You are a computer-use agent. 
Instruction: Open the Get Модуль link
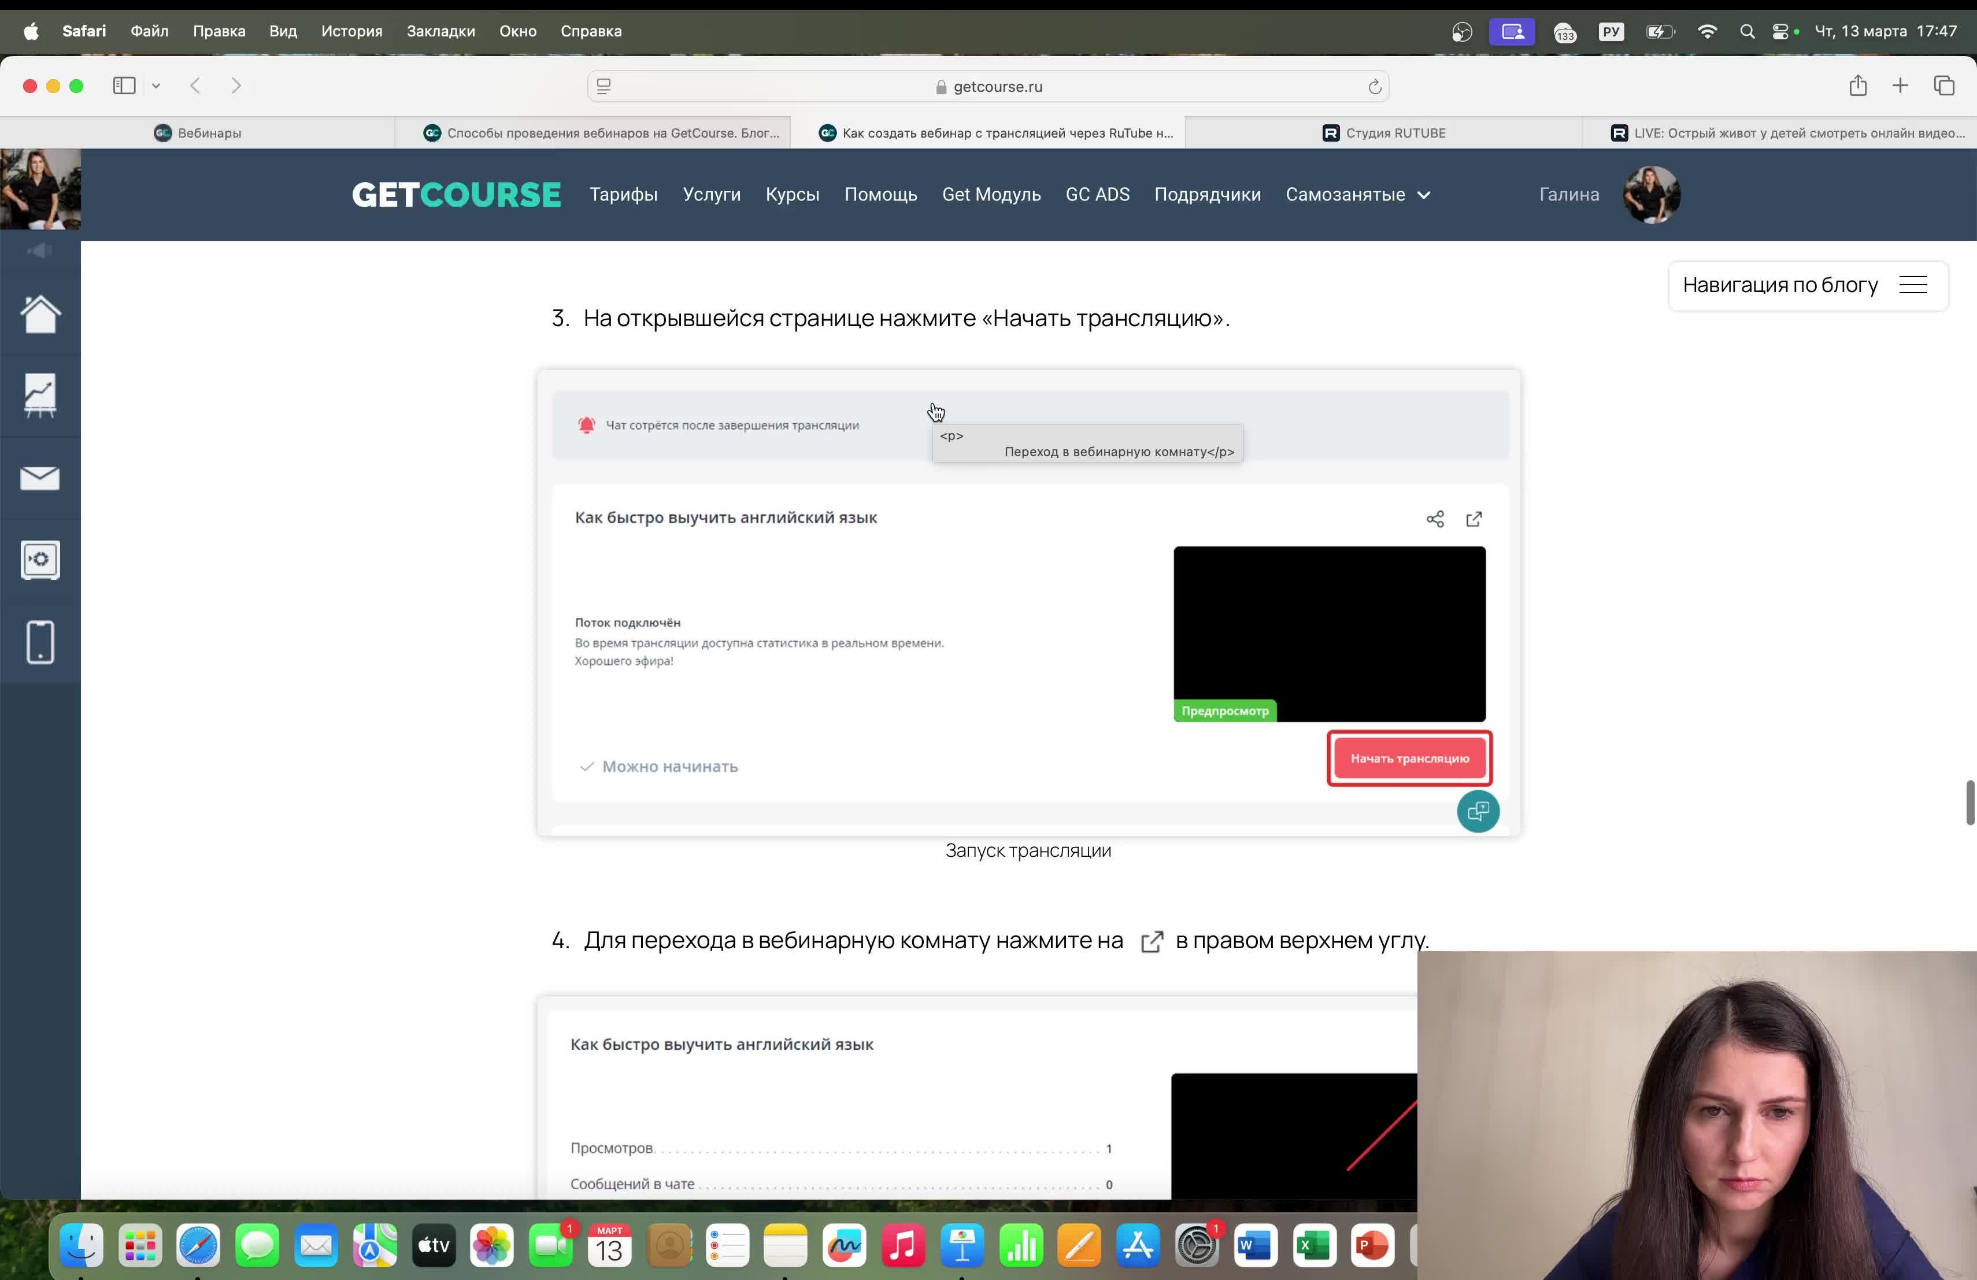coord(991,194)
